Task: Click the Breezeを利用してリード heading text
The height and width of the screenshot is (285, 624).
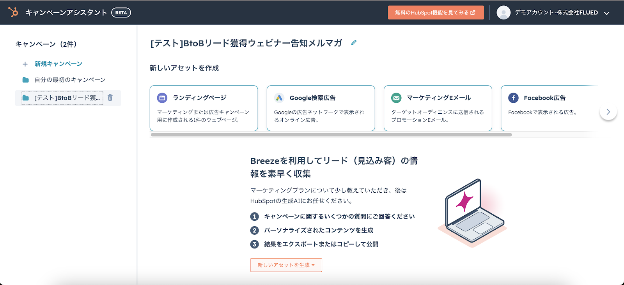Action: [x=334, y=167]
